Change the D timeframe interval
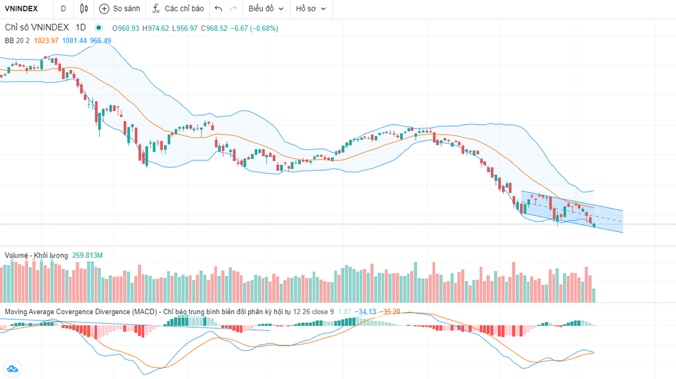This screenshot has height=379, width=676. coord(63,8)
